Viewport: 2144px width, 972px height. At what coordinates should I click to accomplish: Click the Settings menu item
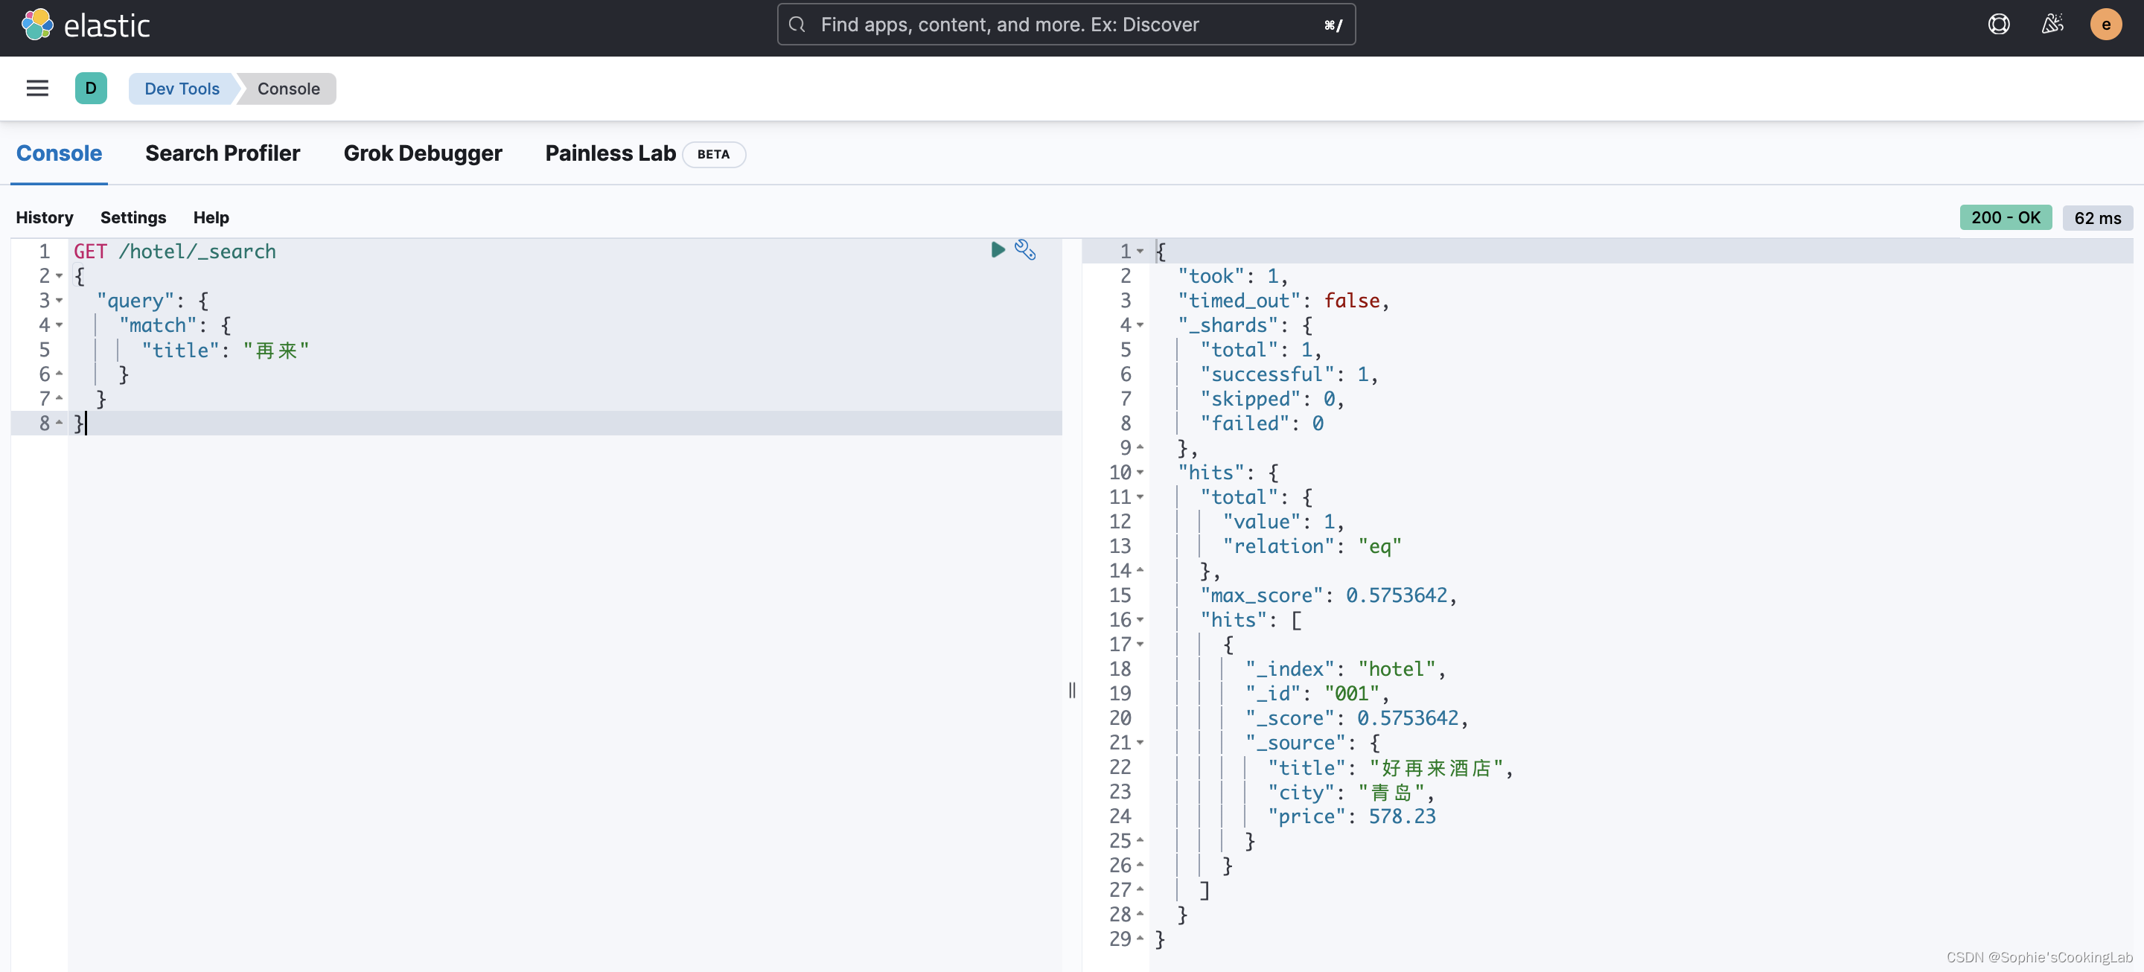(x=133, y=216)
